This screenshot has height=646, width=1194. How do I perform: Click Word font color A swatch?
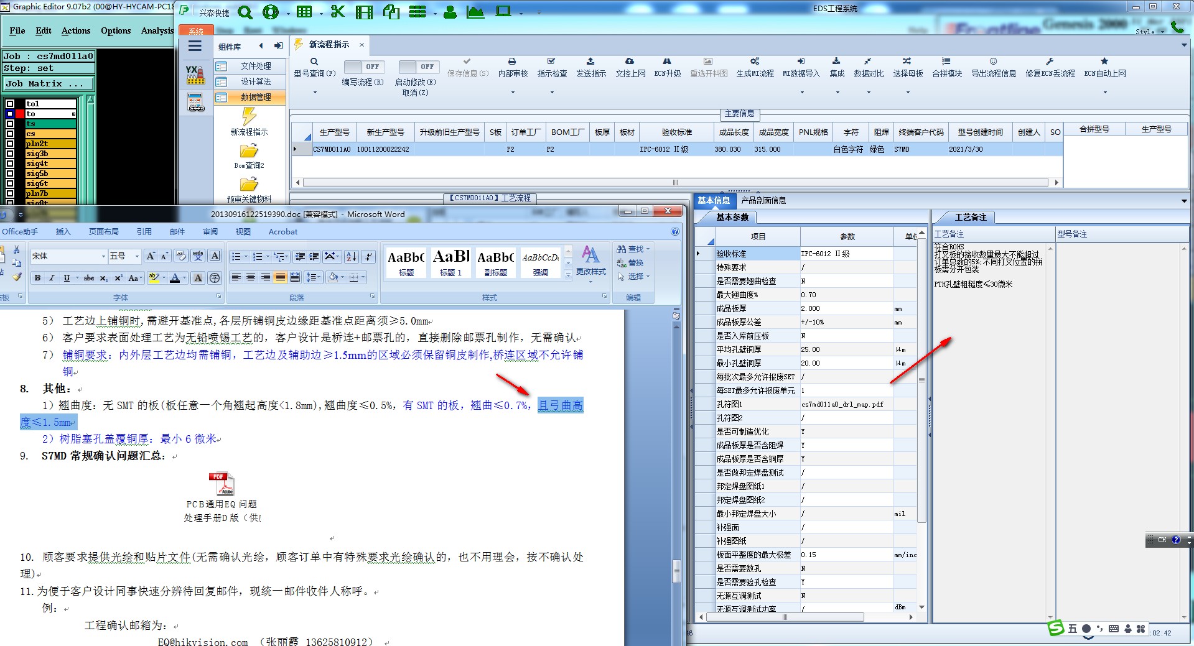pos(175,278)
